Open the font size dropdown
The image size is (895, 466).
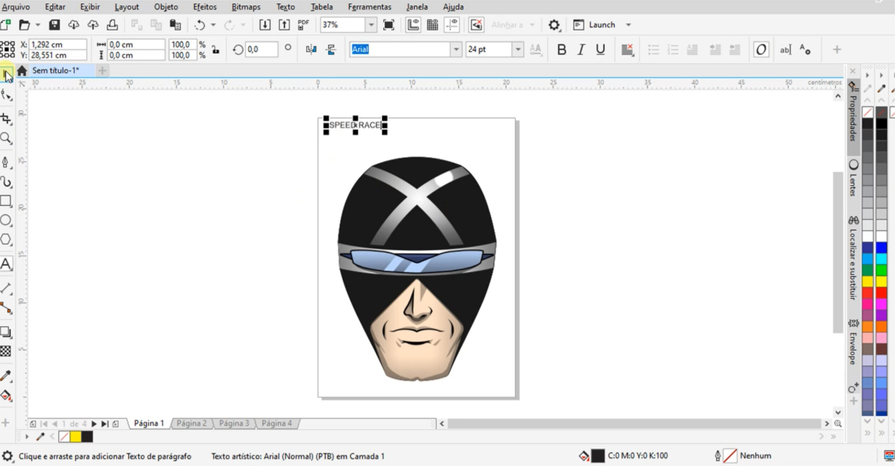pos(518,49)
